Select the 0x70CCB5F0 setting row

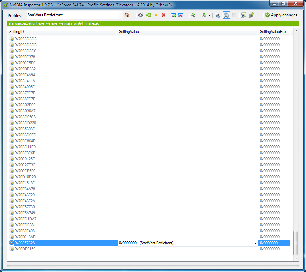pos(149,171)
